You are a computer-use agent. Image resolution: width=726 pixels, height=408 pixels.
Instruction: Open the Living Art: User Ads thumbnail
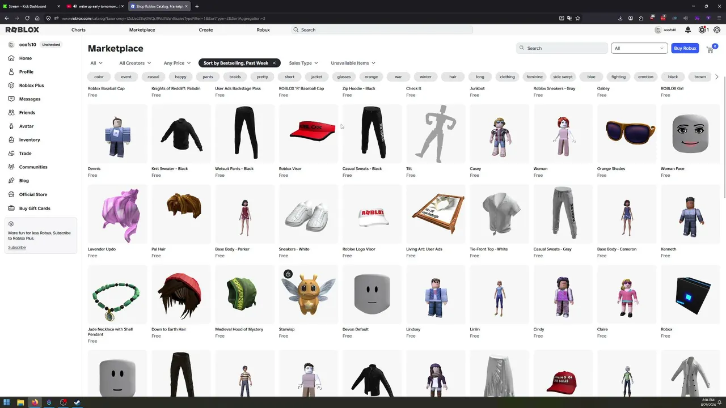tap(436, 214)
